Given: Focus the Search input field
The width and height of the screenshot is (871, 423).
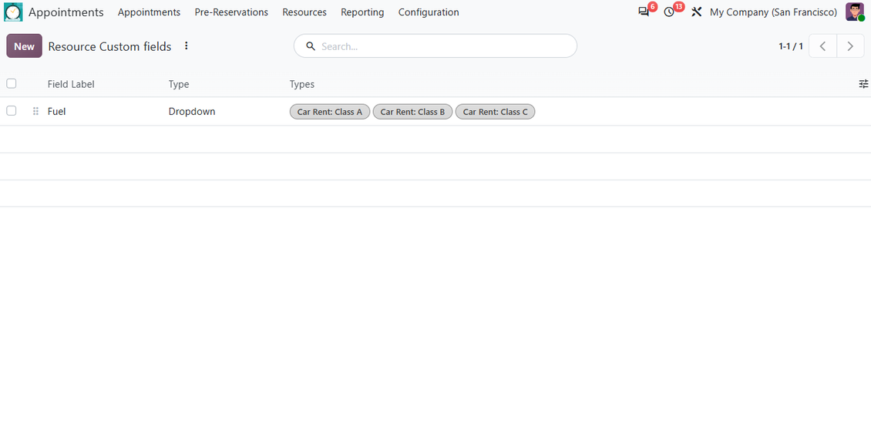Looking at the screenshot, I should [435, 46].
